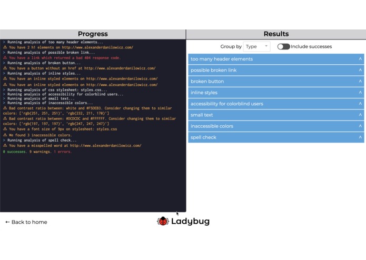This screenshot has height=260, width=366.
Task: Expand the too many header elements section
Action: pyautogui.click(x=276, y=59)
